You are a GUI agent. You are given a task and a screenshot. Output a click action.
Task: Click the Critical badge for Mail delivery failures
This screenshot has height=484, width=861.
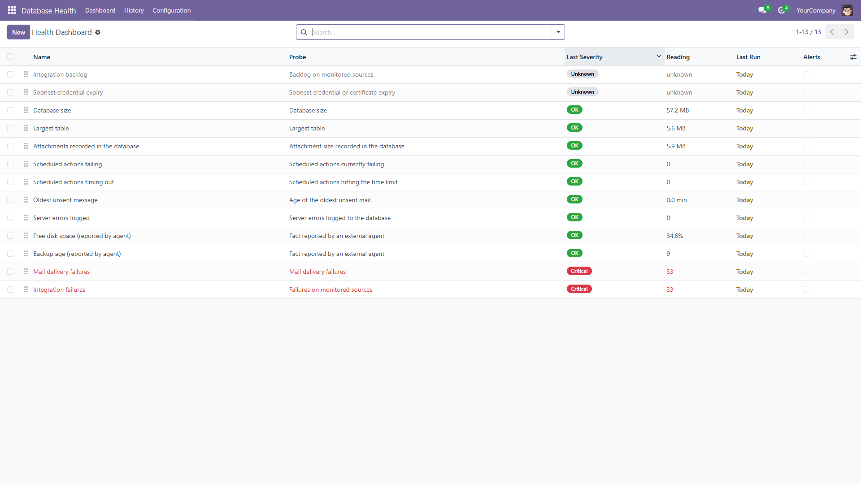579,271
